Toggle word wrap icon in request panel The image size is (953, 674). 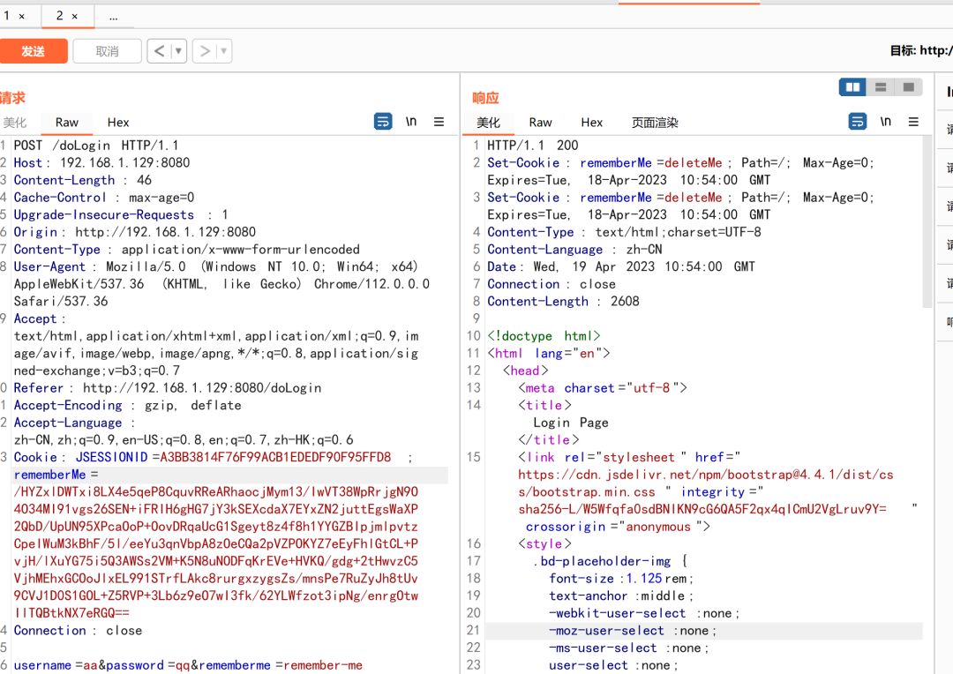pos(383,122)
